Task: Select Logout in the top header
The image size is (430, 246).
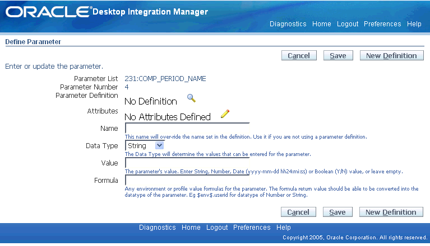Action: 348,24
